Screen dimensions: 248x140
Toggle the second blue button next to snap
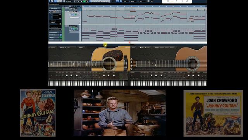121,2
